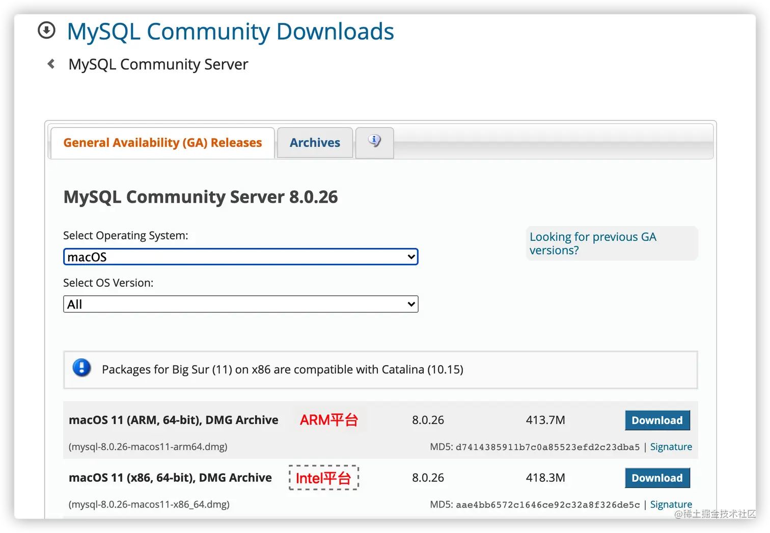Click the Select OS Version label
The image size is (770, 533).
coord(108,283)
